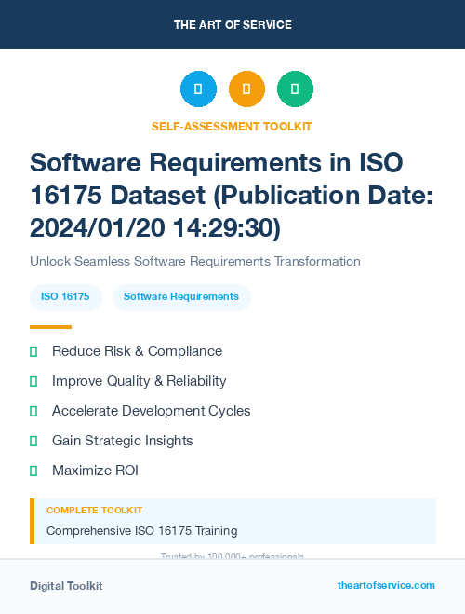Screen dimensions: 465x614
Task: Click the blue circle icon
Action: [198, 89]
